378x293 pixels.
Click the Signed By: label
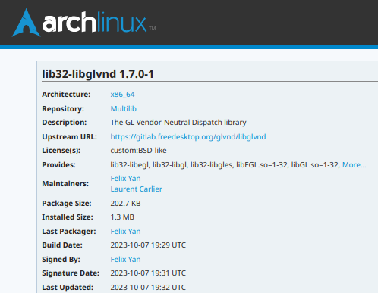point(61,259)
